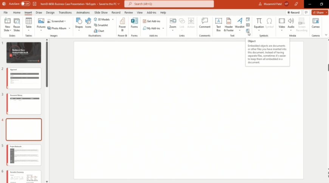Image resolution: width=329 pixels, height=183 pixels.
Task: Select slide 5 Project Rationale thumbnail
Action: (x=24, y=155)
